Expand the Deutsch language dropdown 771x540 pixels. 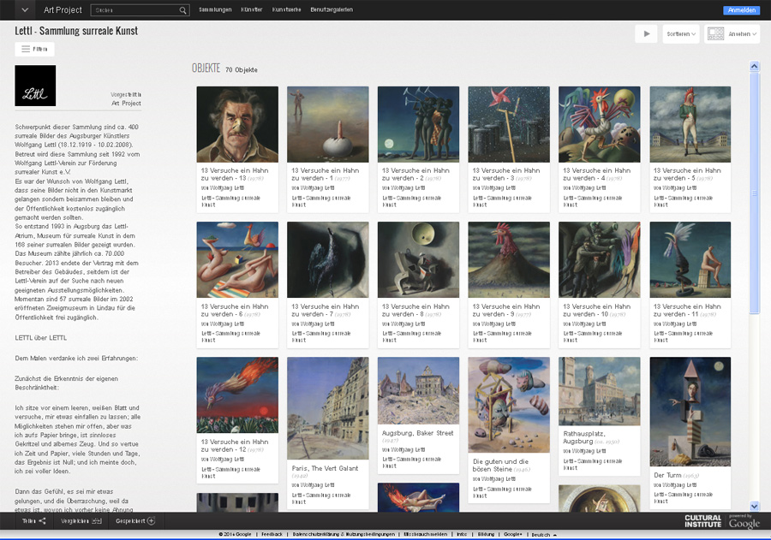544,535
